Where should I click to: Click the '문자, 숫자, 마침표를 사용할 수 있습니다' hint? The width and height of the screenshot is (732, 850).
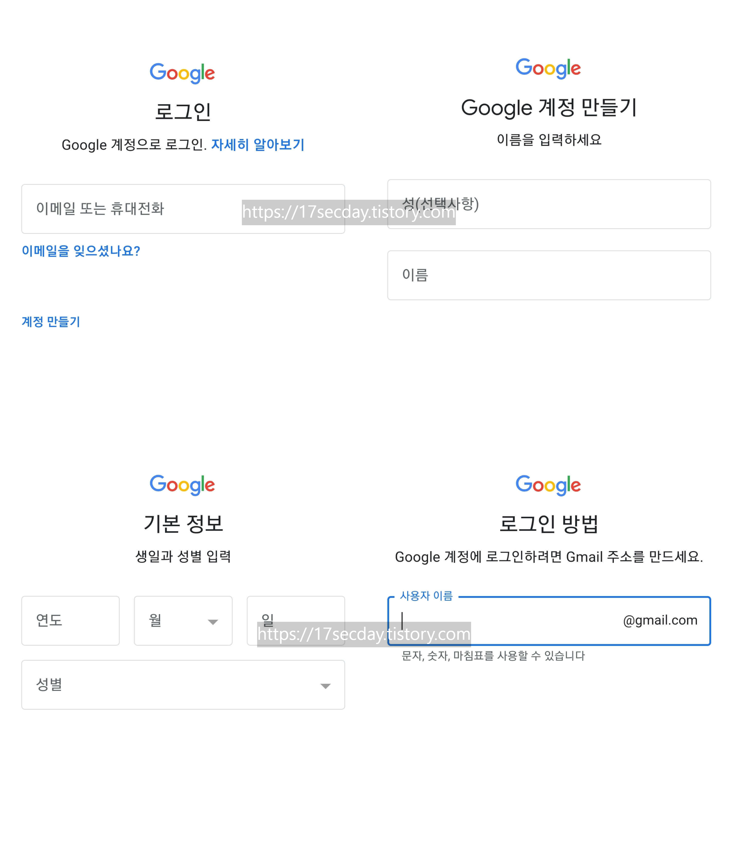click(x=493, y=656)
